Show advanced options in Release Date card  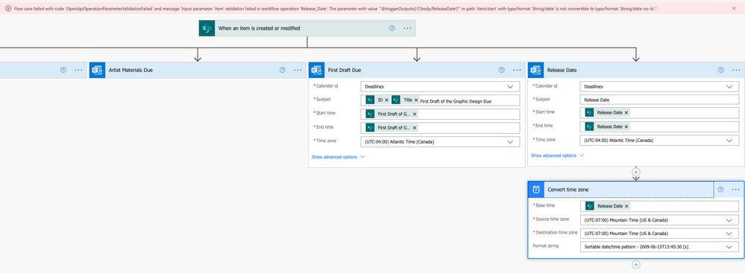tap(557, 155)
